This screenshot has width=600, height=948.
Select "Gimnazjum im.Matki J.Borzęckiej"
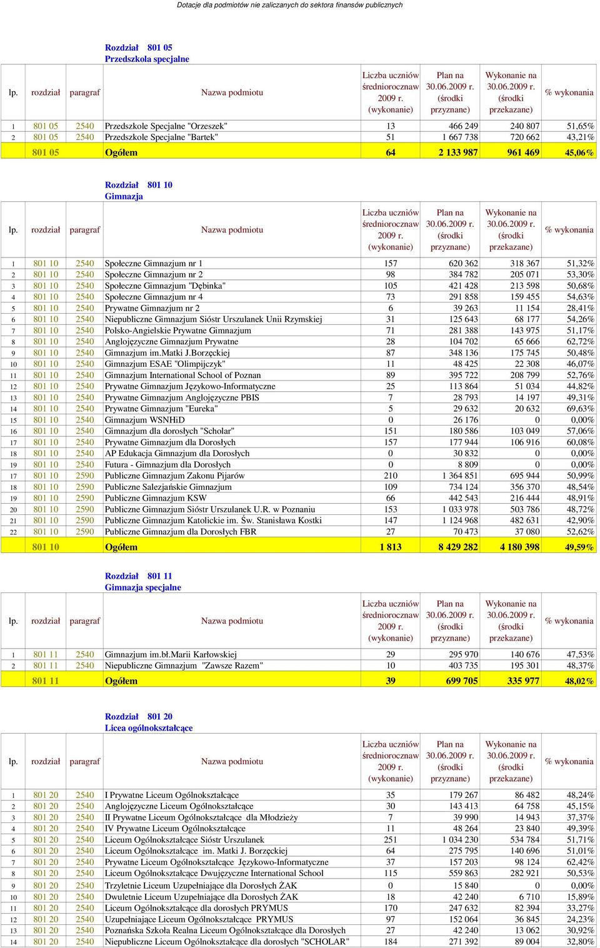pyautogui.click(x=167, y=354)
